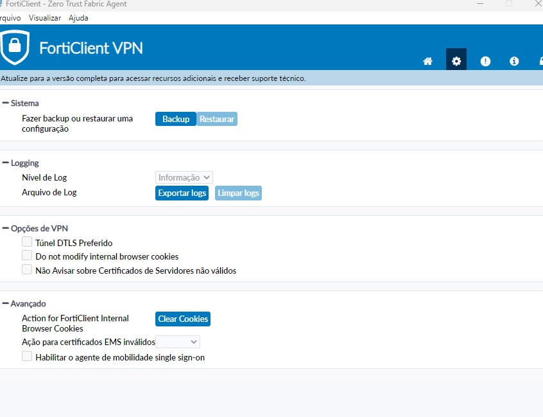Click 'Fazer backup ou restaurar uma configuração' text
Screen dimensions: 543x417
coord(77,123)
